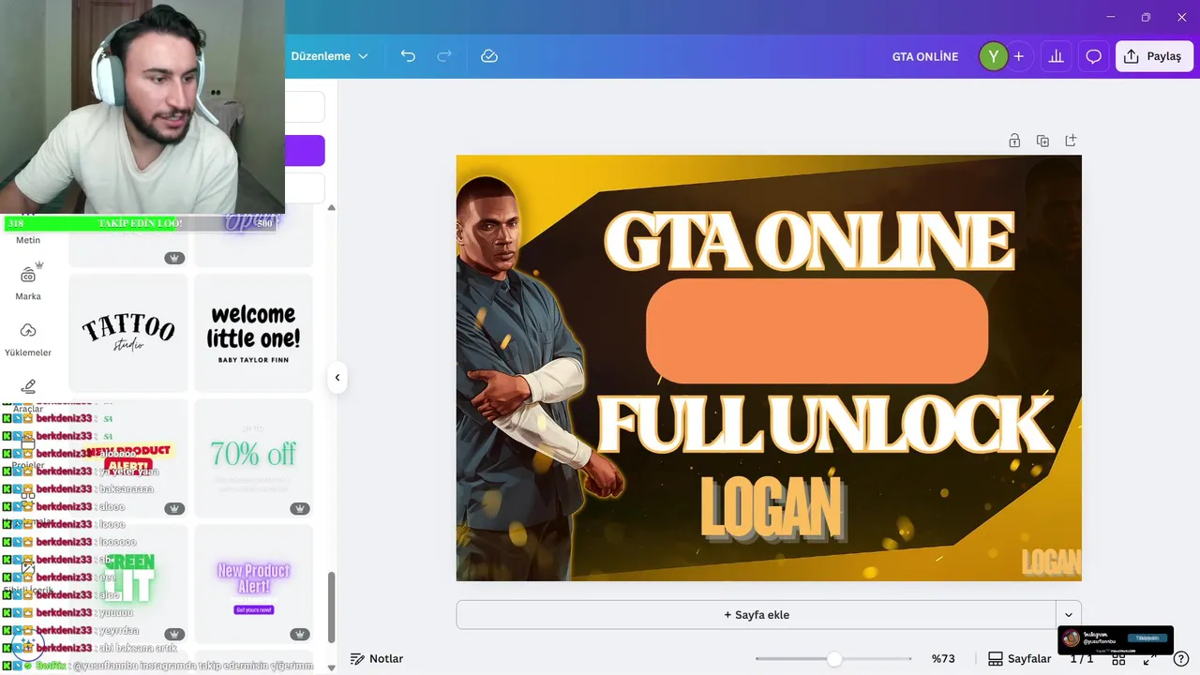Open the help question mark icon
The height and width of the screenshot is (675, 1200).
tap(1182, 659)
